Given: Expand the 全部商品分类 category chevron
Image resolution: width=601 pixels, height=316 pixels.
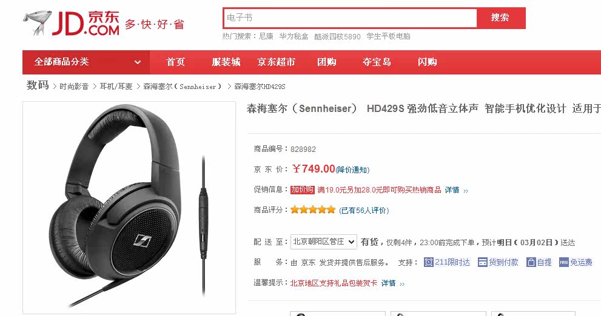Looking at the screenshot, I should click(138, 62).
